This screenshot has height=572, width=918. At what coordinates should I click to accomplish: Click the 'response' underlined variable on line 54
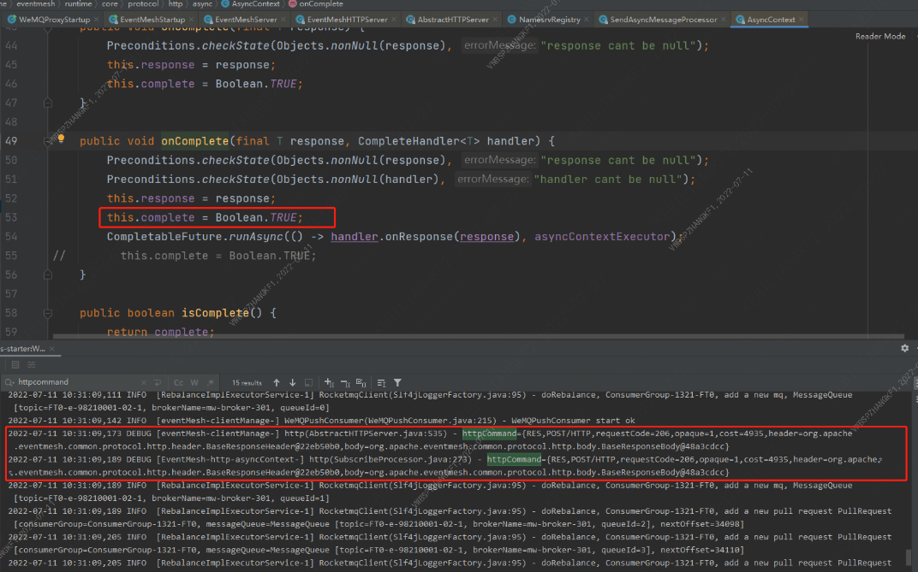pyautogui.click(x=486, y=237)
